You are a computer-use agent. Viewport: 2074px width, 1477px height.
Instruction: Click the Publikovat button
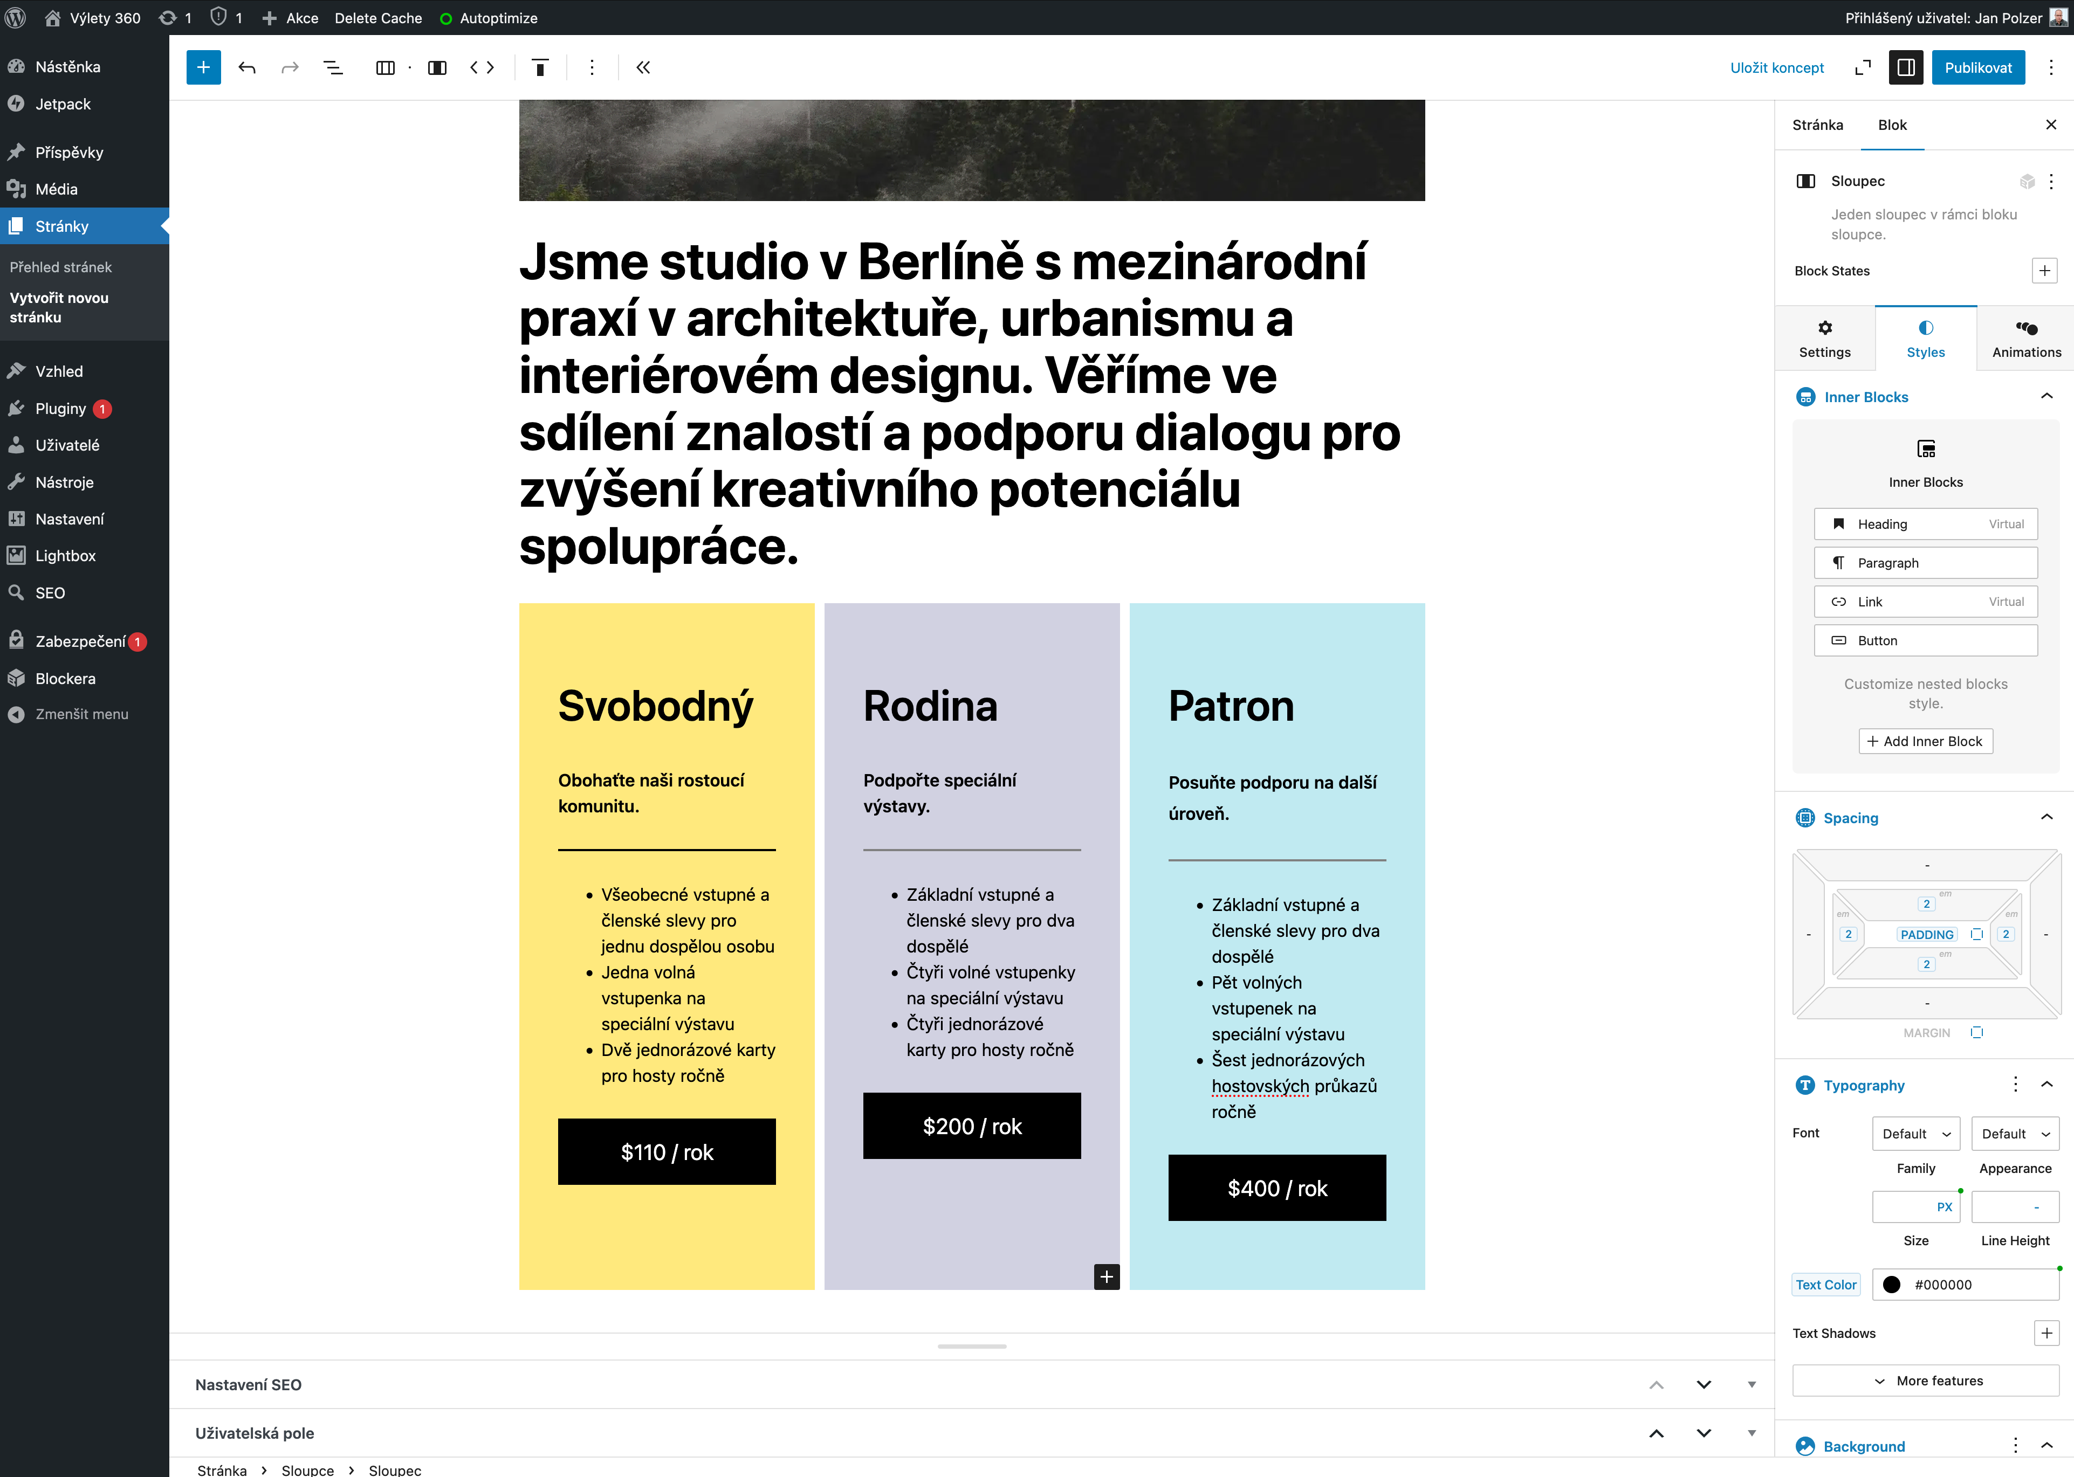tap(1977, 67)
